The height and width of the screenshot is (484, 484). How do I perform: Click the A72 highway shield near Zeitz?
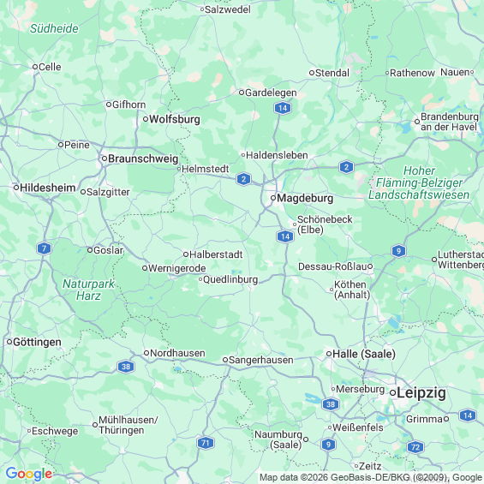(x=415, y=447)
